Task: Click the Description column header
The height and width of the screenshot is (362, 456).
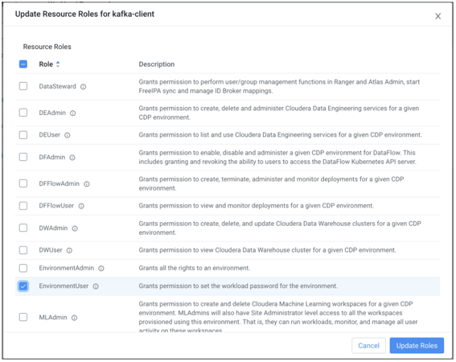Action: point(157,64)
